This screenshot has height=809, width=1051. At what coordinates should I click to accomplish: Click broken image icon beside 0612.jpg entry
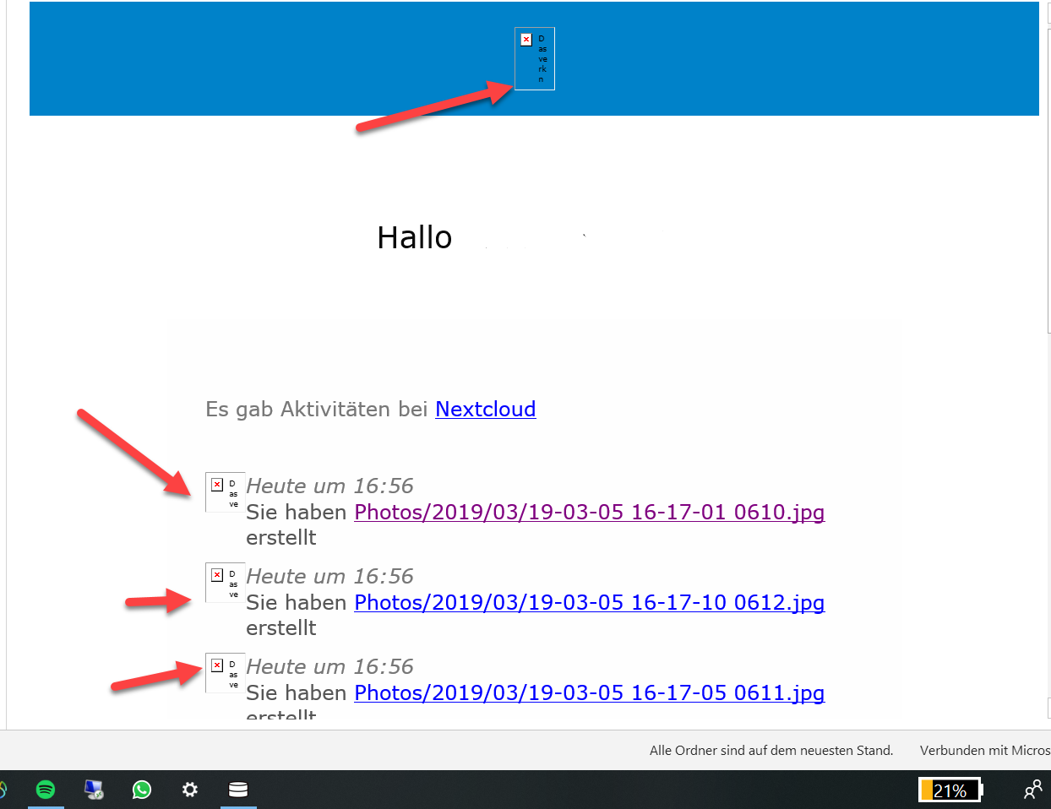225,582
